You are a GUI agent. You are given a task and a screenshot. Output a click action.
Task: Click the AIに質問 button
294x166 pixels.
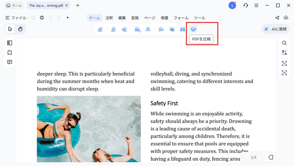275,29
